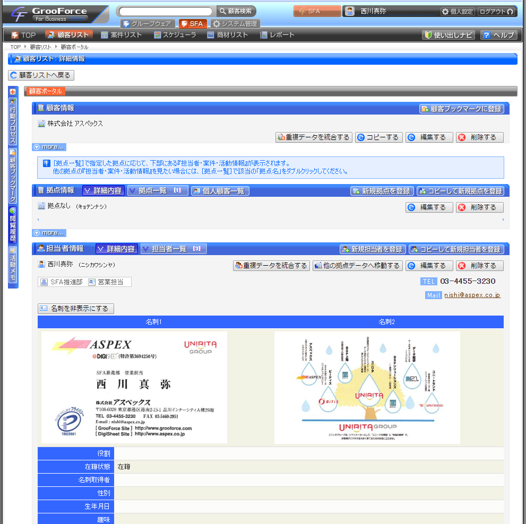Click 新規担当者を登録 button
This screenshot has width=526, height=524.
point(373,249)
